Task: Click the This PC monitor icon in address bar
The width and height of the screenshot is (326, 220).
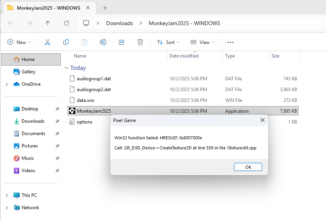Action: [86, 23]
